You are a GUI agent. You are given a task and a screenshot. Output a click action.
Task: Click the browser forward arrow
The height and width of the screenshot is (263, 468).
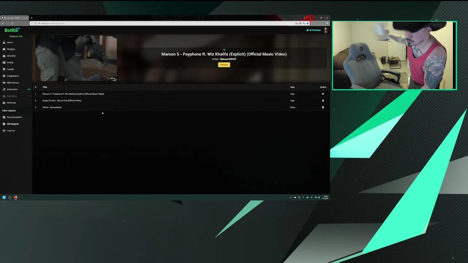(x=7, y=23)
